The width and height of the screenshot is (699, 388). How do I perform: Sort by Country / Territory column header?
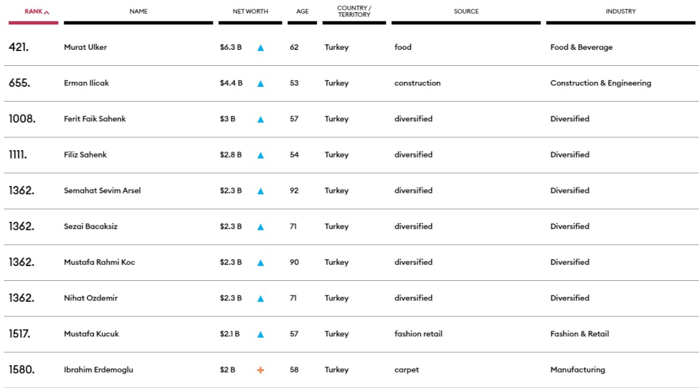pos(354,12)
